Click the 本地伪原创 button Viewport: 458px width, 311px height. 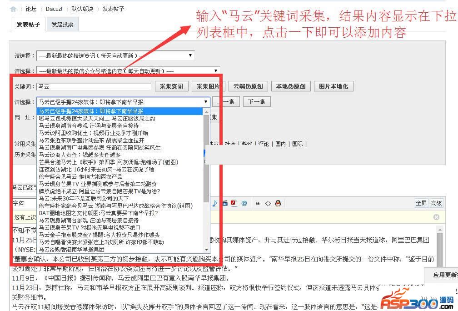tap(291, 86)
